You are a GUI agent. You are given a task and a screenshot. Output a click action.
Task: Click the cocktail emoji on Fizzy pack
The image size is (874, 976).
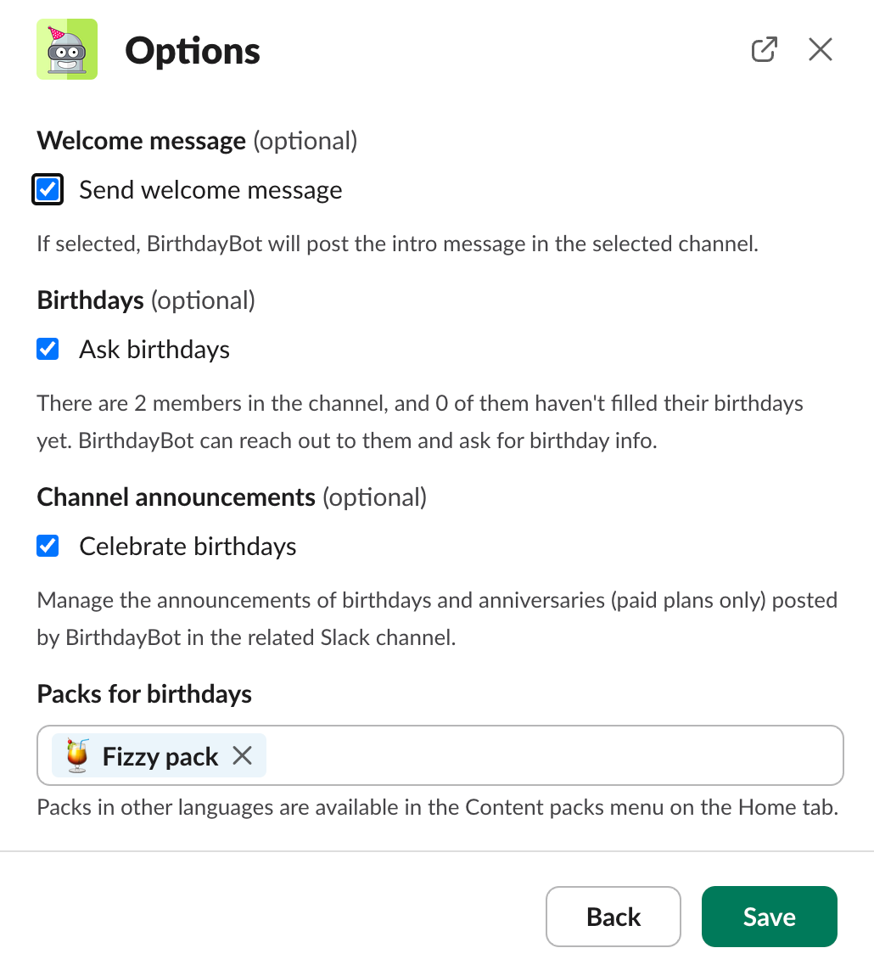pos(77,755)
